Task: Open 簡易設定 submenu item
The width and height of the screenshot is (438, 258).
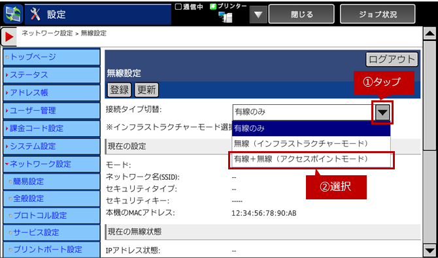Action: (52, 182)
